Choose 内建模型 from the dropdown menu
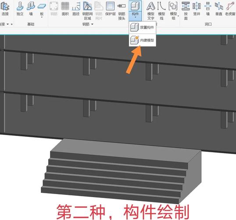 coord(143,40)
